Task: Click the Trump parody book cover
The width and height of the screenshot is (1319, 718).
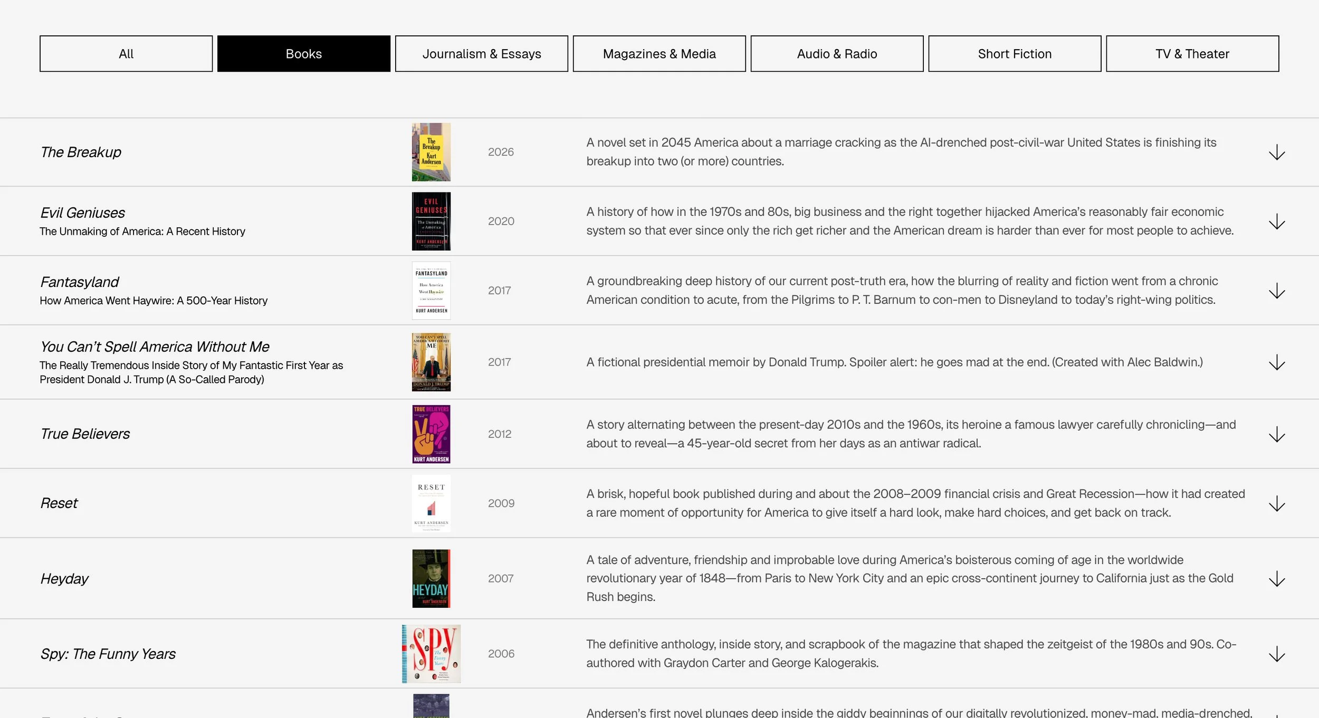Action: point(431,362)
